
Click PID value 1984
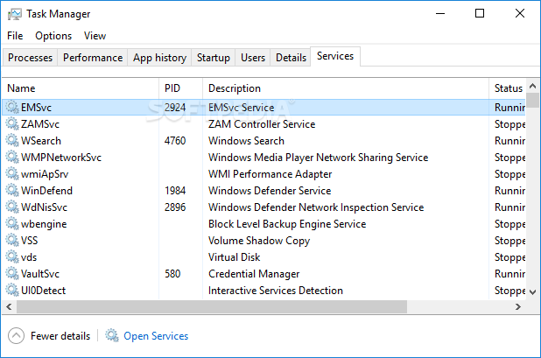click(175, 191)
